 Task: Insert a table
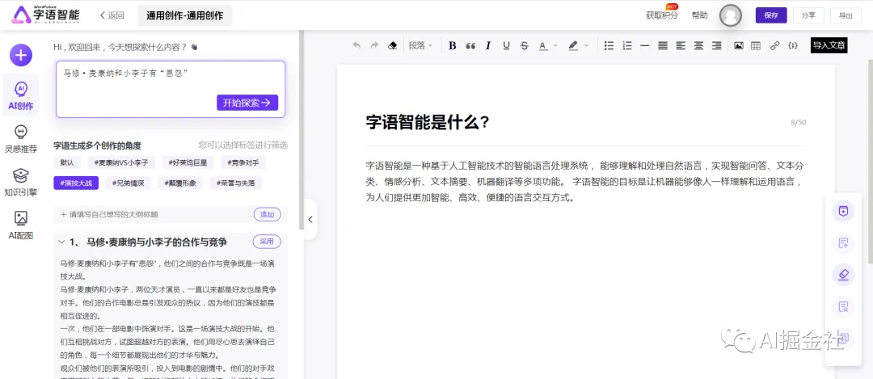(x=756, y=45)
